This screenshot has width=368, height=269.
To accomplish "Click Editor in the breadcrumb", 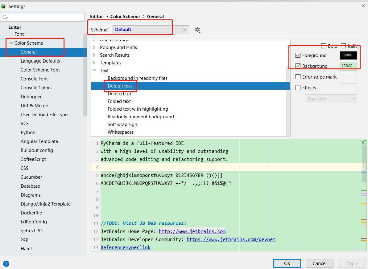I will (97, 17).
